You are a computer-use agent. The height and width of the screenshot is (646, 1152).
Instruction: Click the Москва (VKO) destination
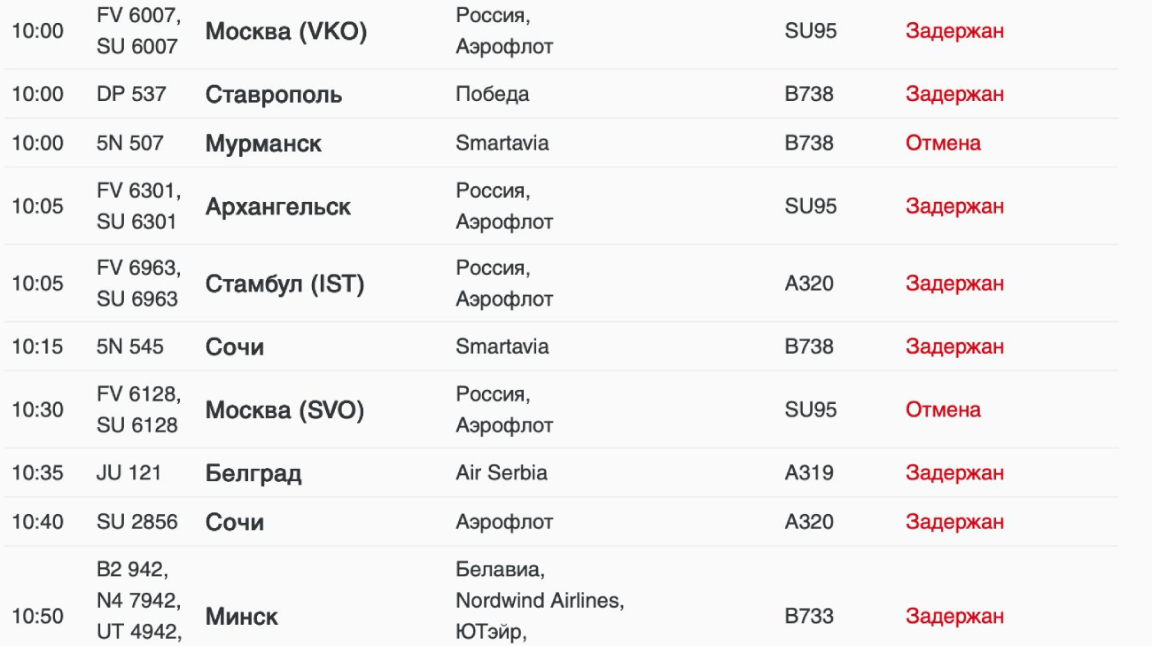285,32
